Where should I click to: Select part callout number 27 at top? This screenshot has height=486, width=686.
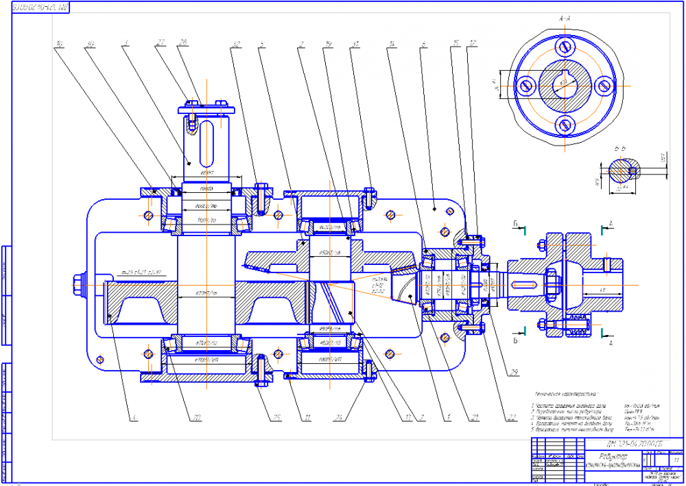(x=161, y=43)
